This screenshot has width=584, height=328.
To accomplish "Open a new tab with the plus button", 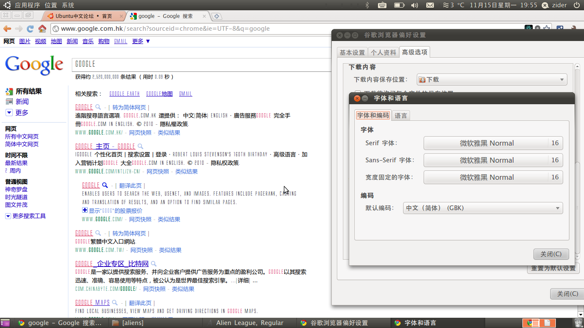I will [217, 16].
